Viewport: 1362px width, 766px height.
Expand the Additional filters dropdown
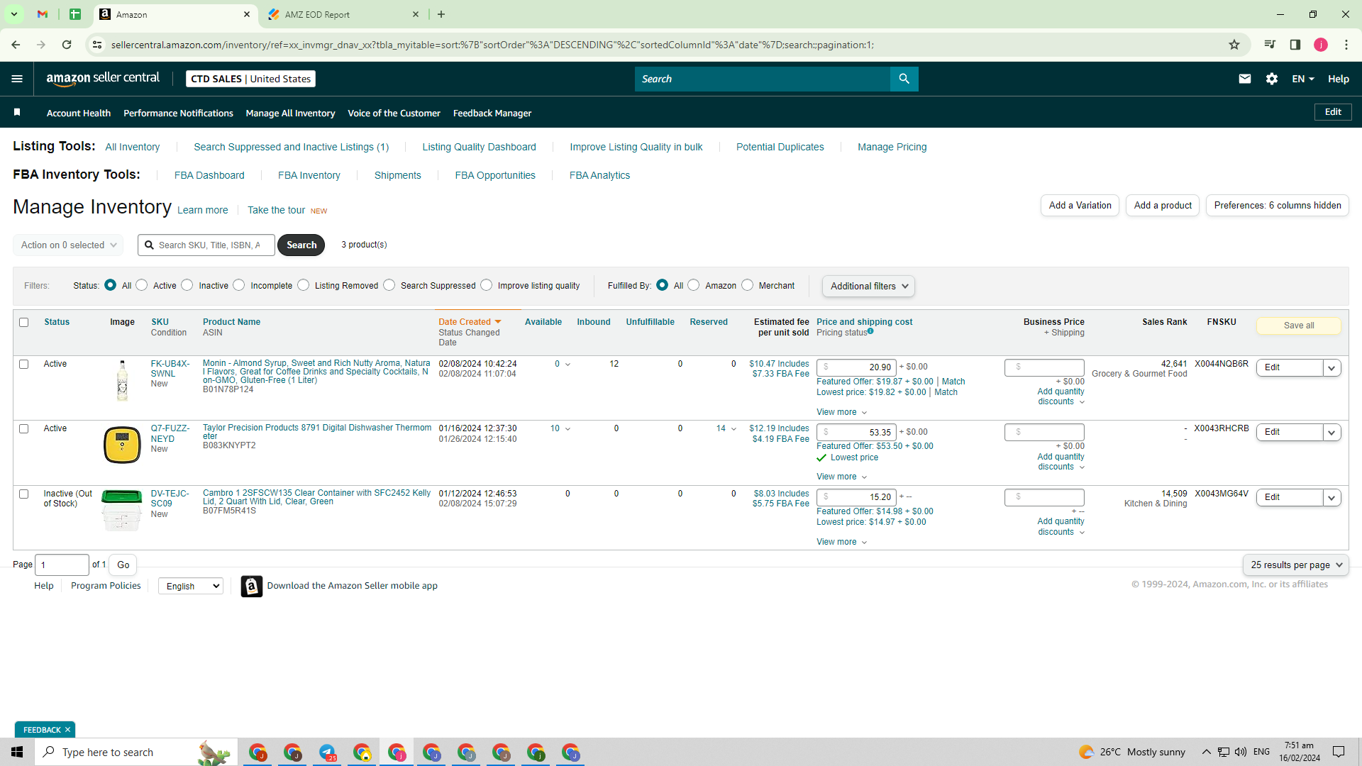coord(868,286)
